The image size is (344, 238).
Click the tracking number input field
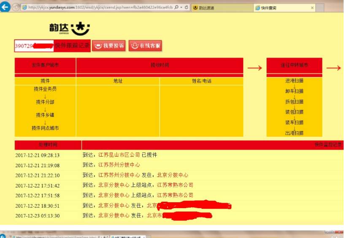(34, 46)
